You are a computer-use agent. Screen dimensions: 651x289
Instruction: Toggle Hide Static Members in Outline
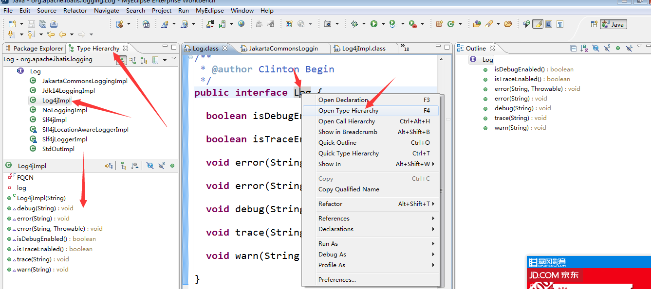pyautogui.click(x=607, y=48)
